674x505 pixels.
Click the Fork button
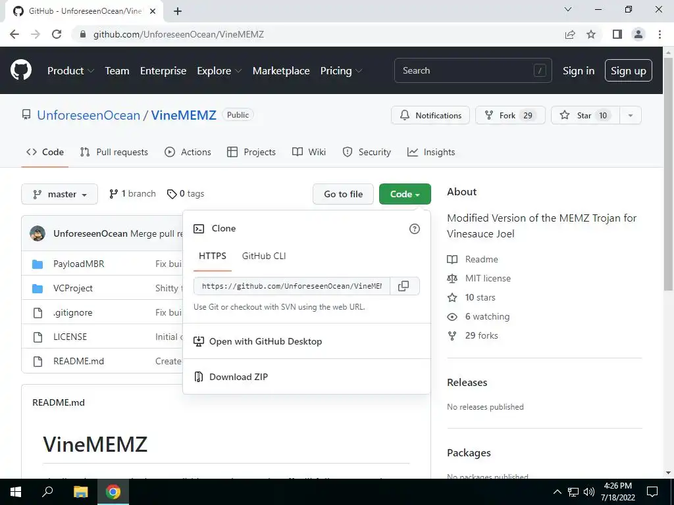(510, 116)
